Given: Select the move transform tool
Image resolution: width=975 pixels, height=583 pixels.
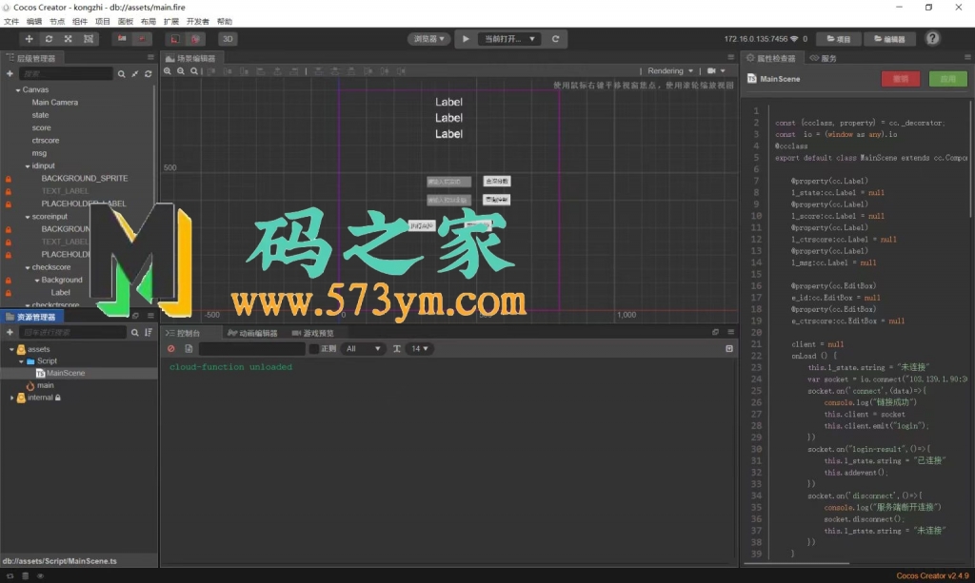Looking at the screenshot, I should (29, 38).
